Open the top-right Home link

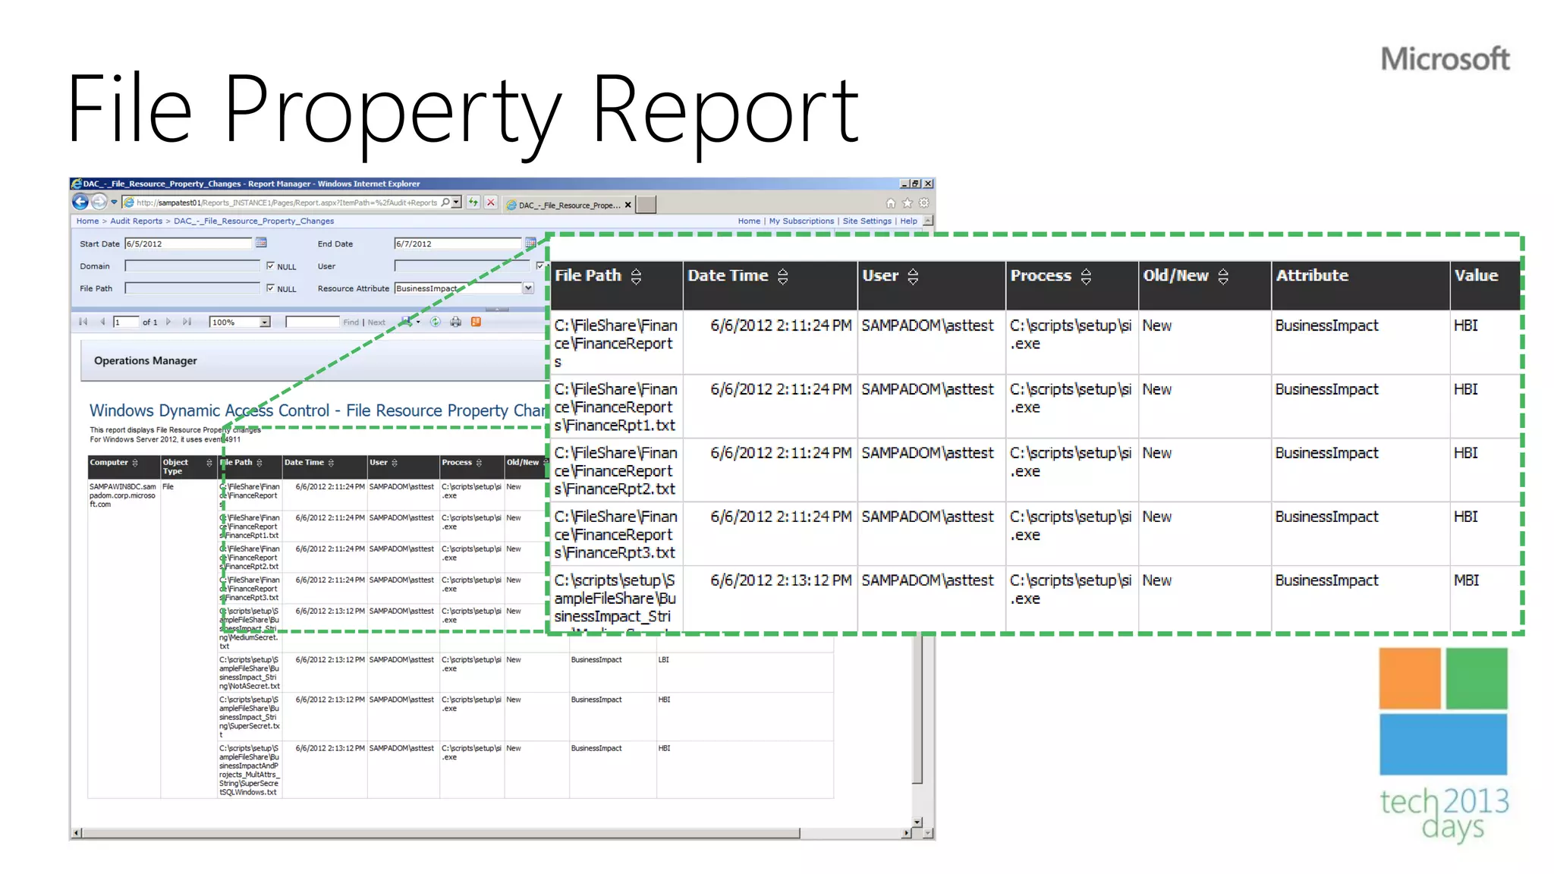(x=749, y=221)
